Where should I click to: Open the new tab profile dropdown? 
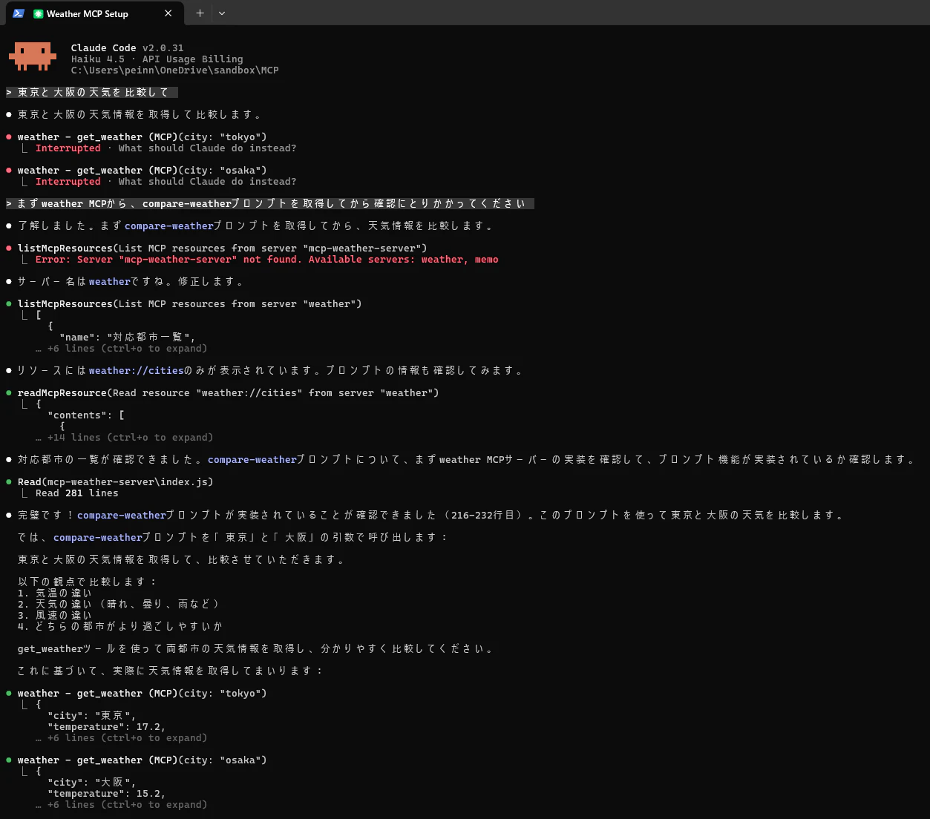222,13
